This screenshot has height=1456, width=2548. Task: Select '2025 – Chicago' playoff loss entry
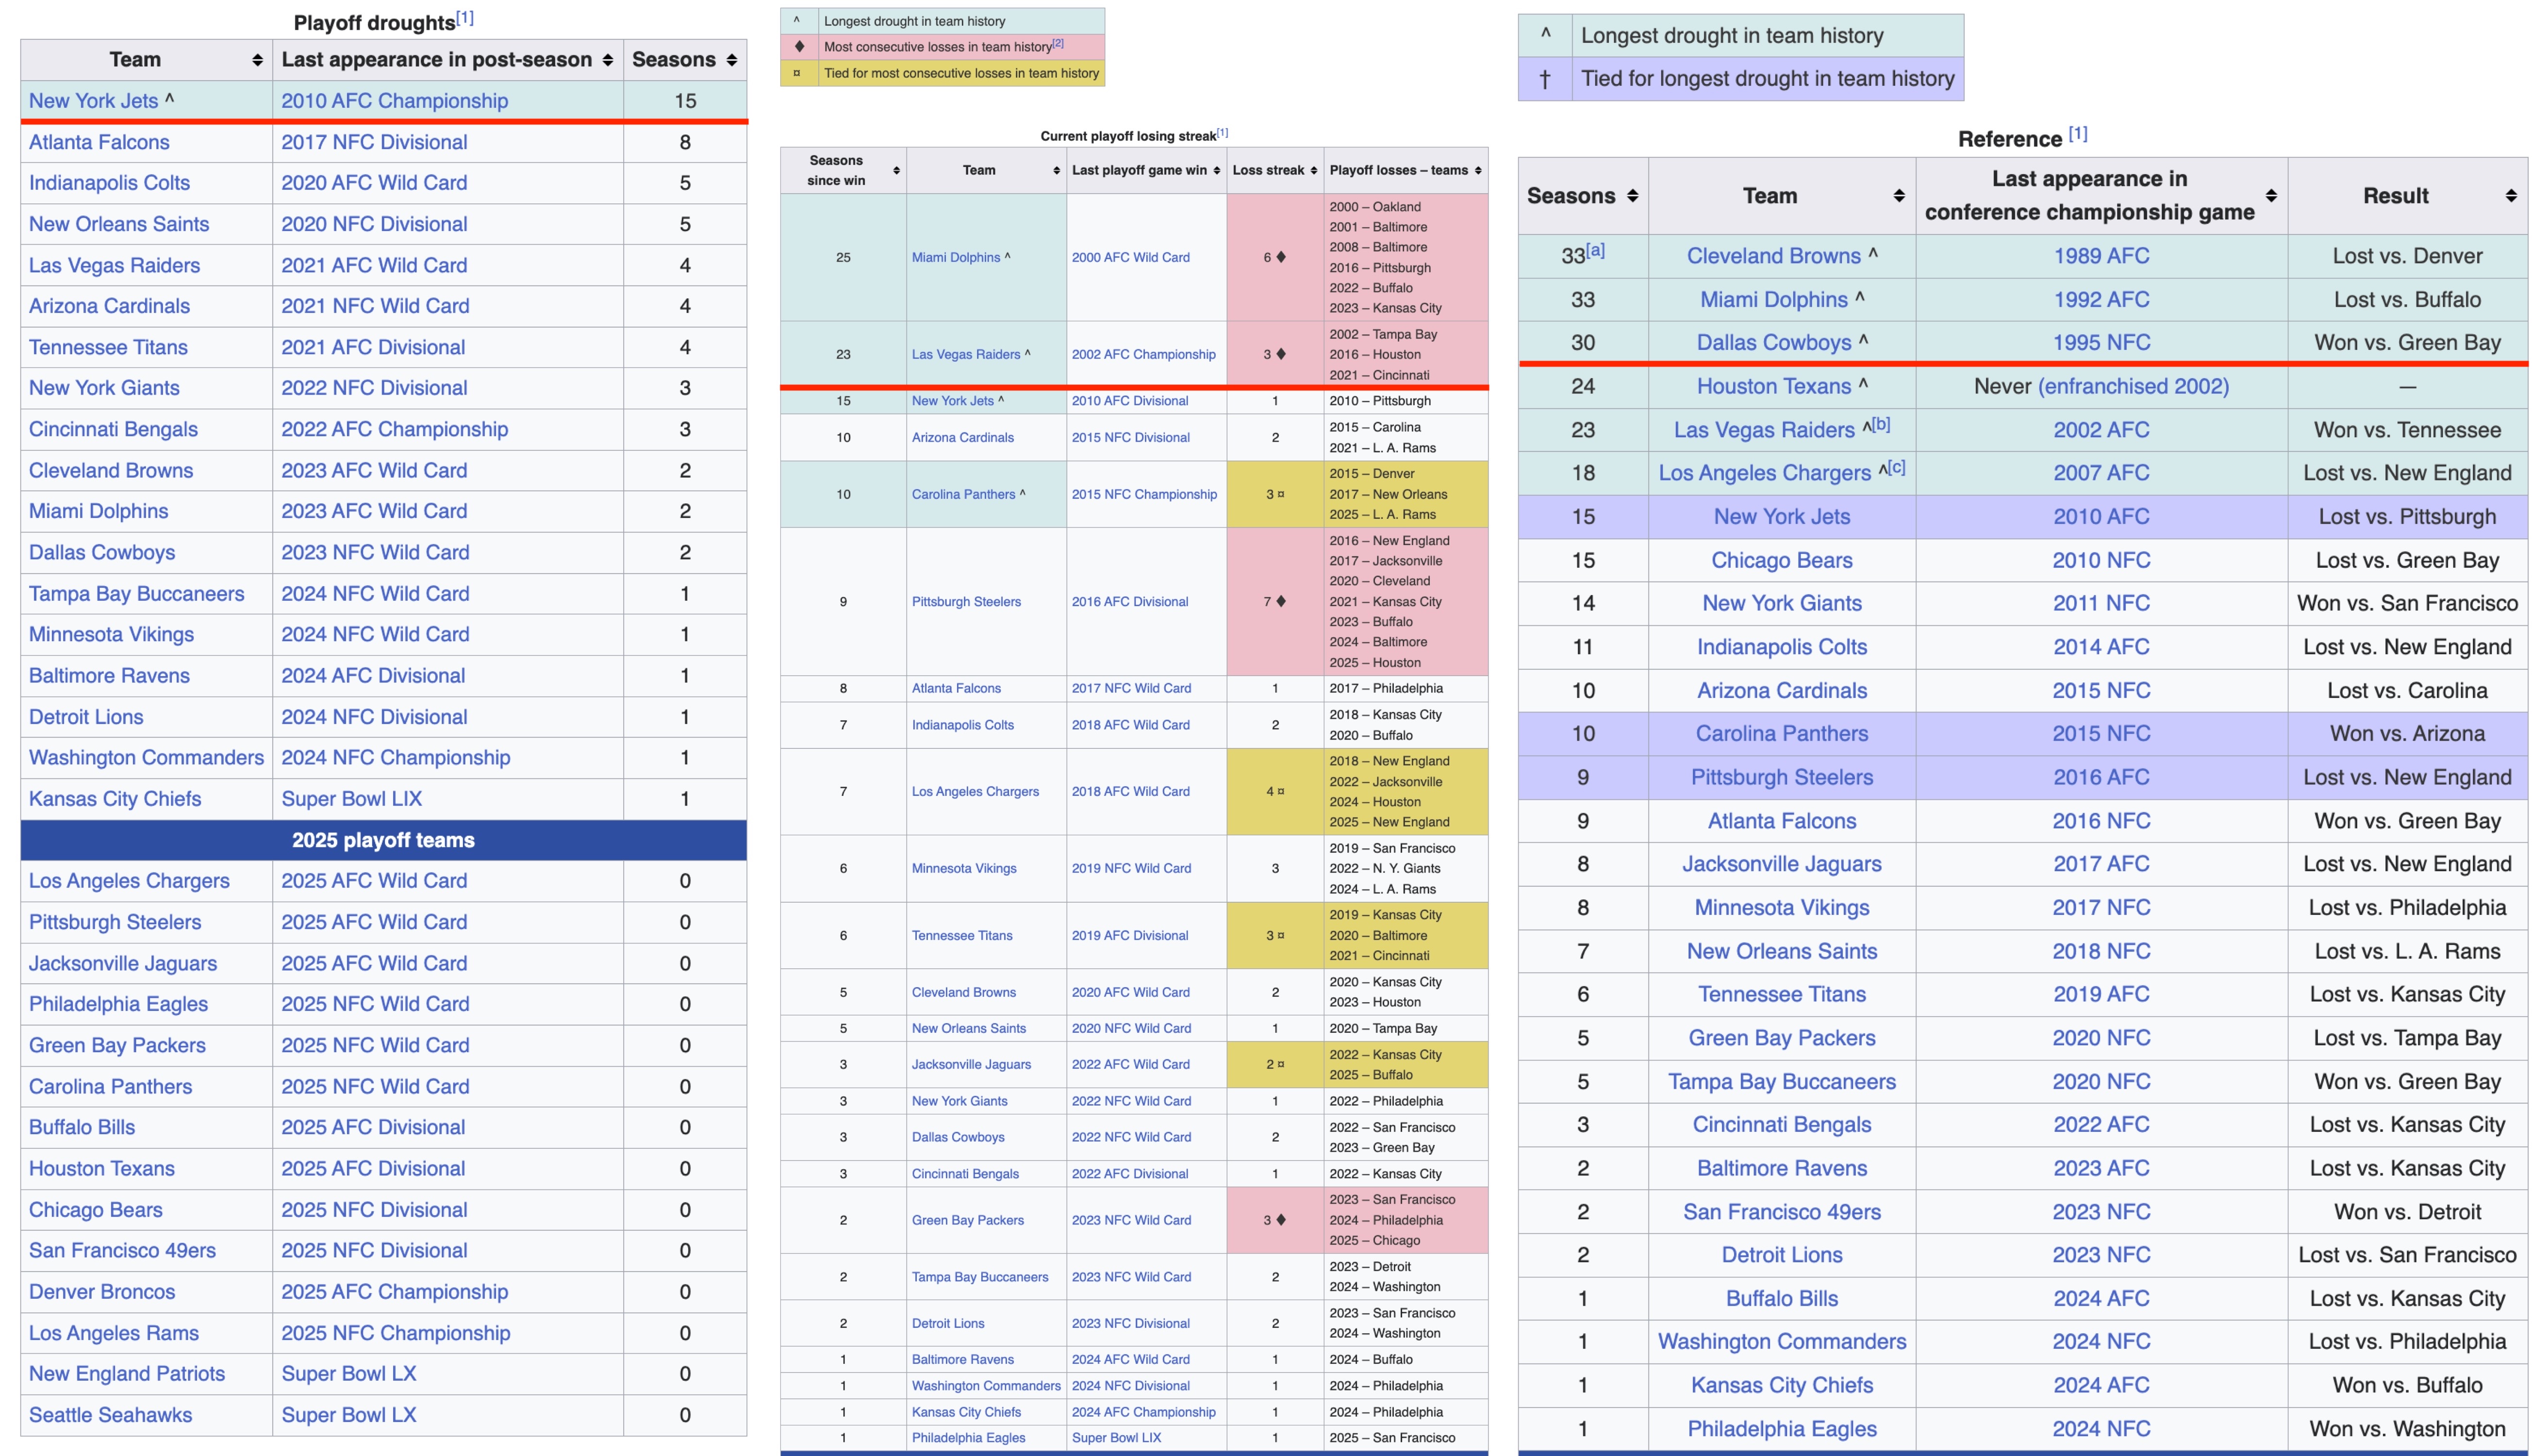(1375, 1240)
